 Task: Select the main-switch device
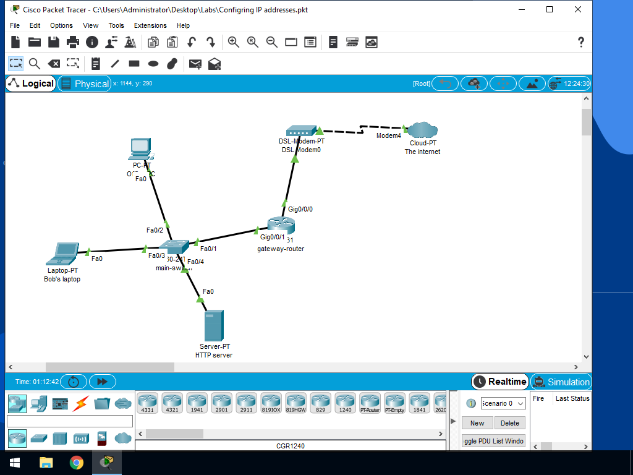coord(174,246)
